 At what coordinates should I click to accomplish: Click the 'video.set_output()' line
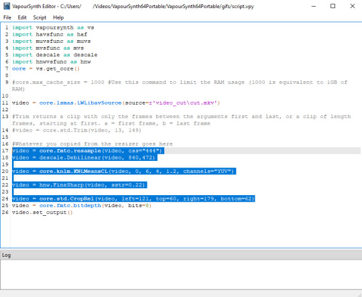[42, 213]
